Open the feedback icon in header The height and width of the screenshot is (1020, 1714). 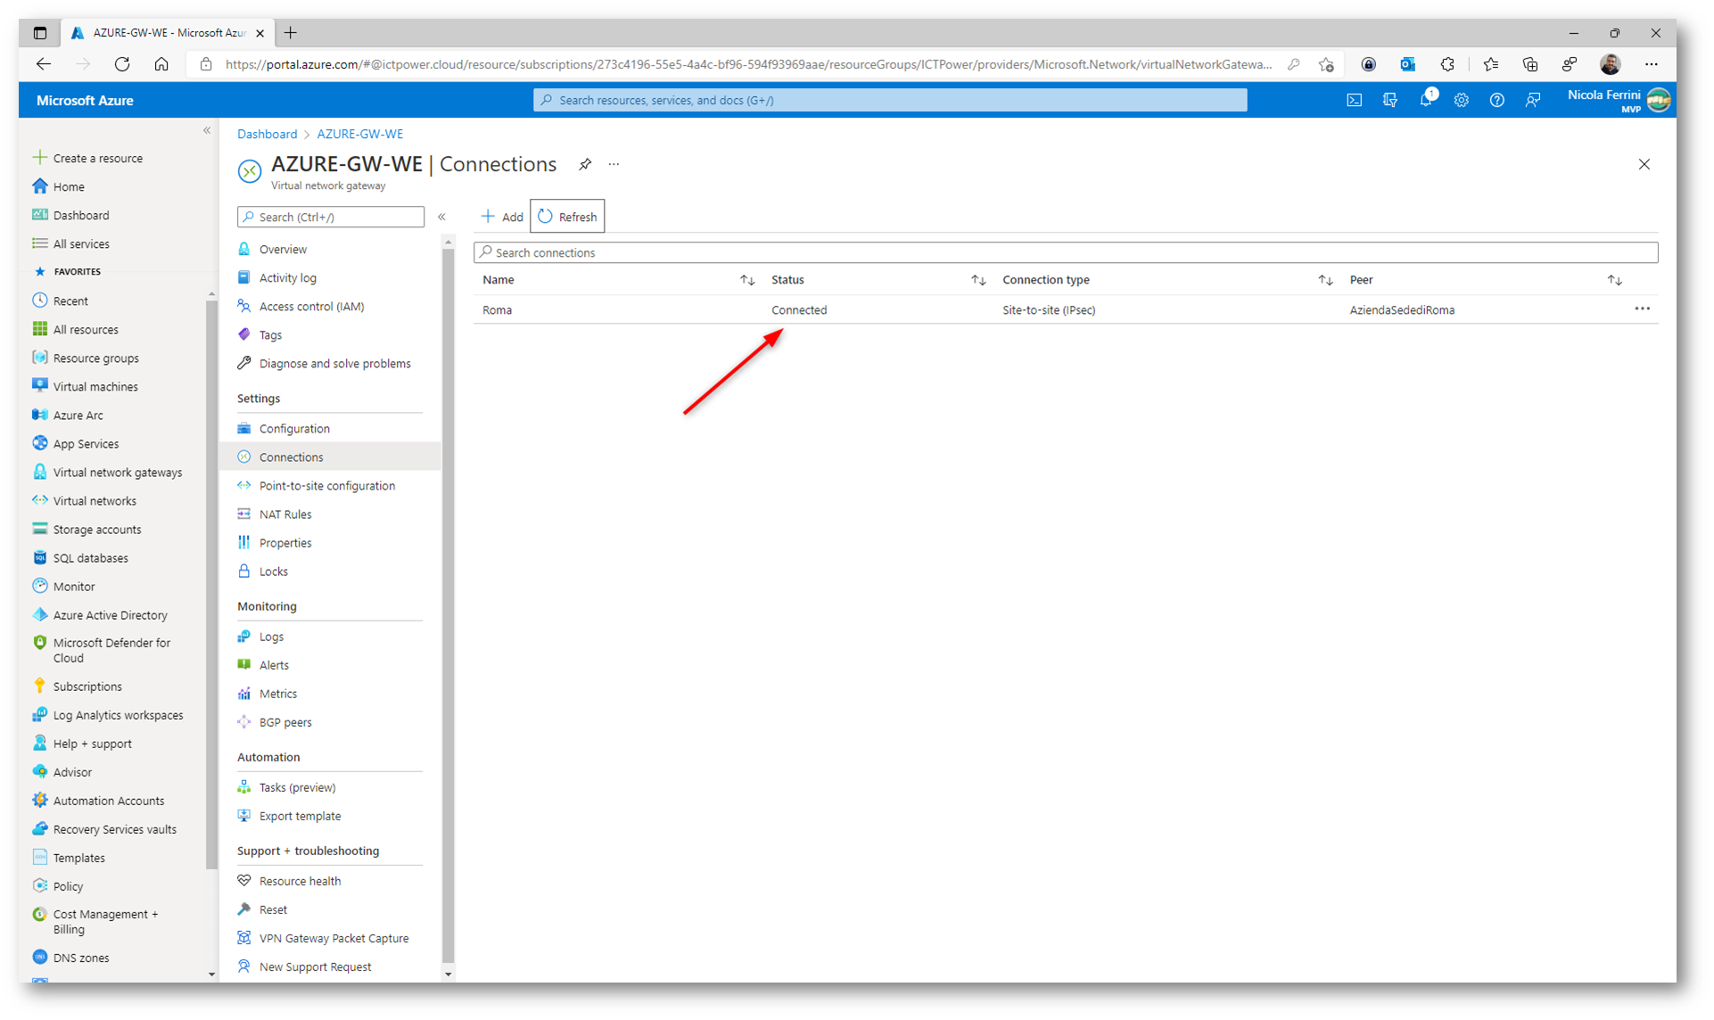click(x=1532, y=101)
